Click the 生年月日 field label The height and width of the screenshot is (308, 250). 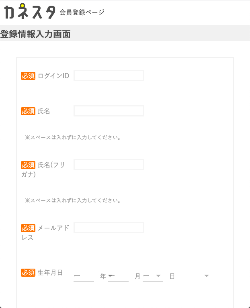coord(50,273)
